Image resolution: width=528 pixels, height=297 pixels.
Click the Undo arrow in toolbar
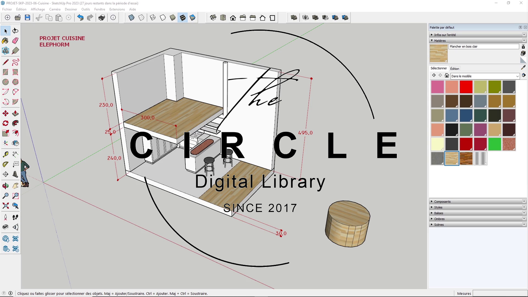[80, 18]
